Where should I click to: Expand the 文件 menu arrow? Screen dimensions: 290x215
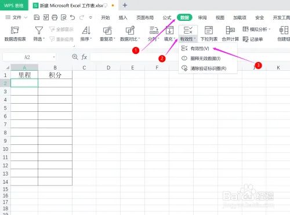[26, 17]
